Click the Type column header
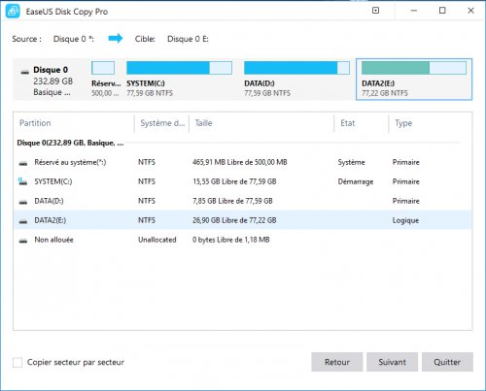 [403, 123]
